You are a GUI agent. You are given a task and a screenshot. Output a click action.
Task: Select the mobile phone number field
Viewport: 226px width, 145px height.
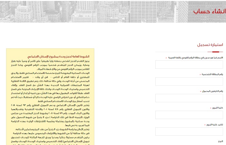(x=189, y=98)
